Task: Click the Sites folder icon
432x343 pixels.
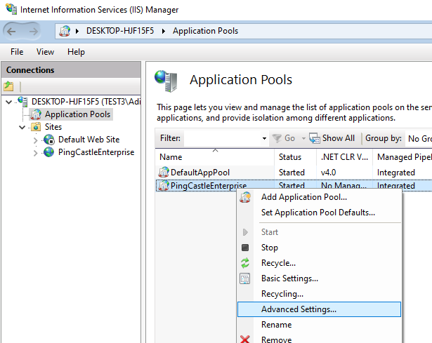Action: click(x=36, y=127)
